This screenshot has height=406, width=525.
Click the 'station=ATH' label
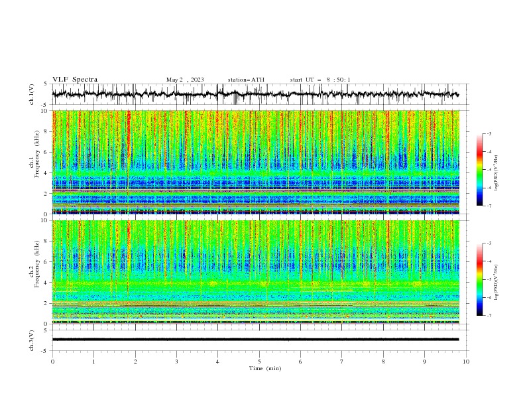pyautogui.click(x=246, y=80)
